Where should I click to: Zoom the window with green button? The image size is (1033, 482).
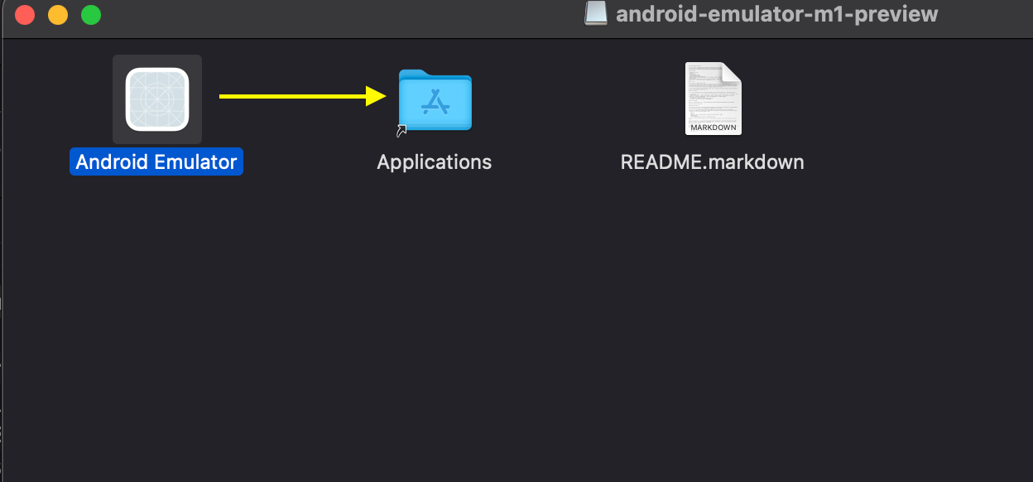[91, 15]
